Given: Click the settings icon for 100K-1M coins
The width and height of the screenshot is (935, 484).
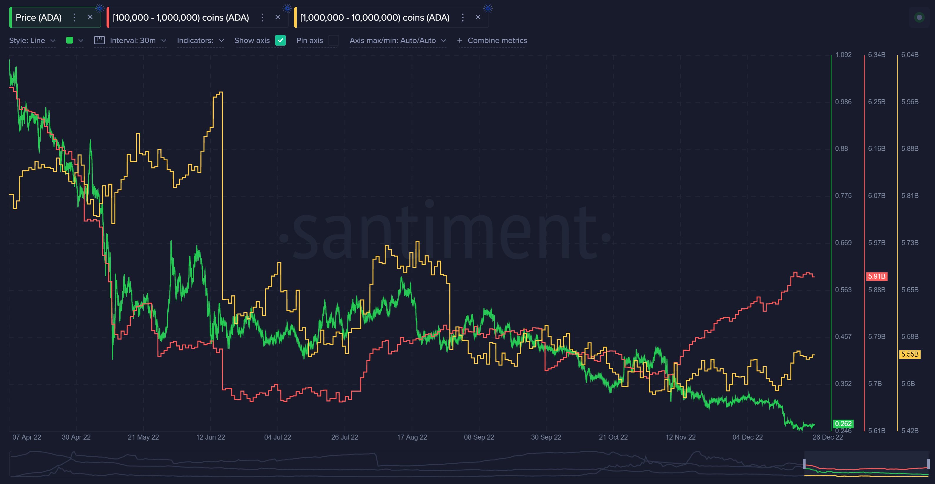Looking at the screenshot, I should pos(262,17).
